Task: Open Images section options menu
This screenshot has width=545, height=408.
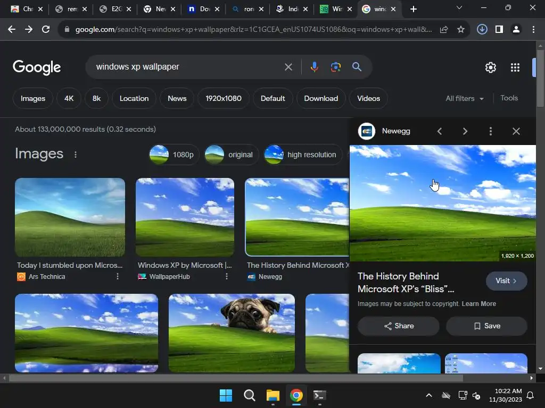Action: [76, 155]
